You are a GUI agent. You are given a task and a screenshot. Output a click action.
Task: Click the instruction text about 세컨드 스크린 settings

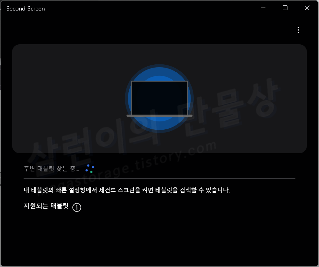point(127,190)
